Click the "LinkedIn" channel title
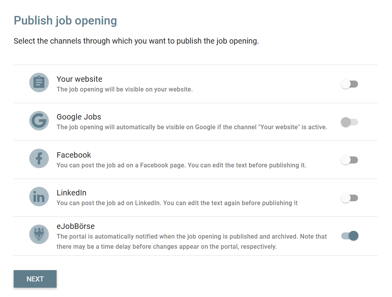 (x=71, y=193)
